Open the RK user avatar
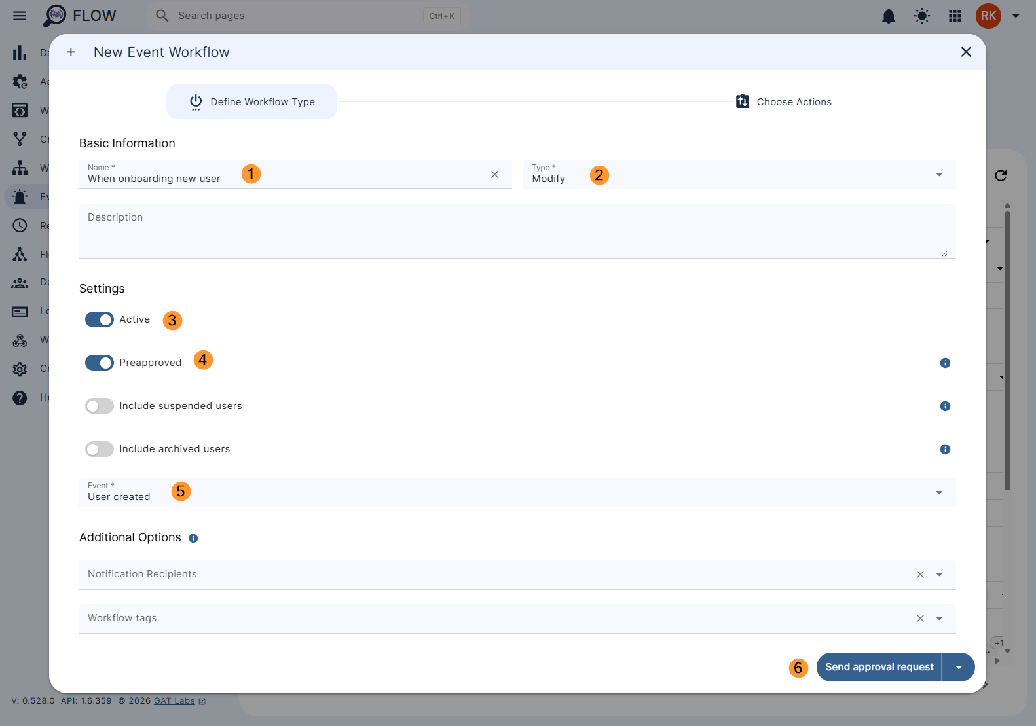Viewport: 1036px width, 726px height. 988,16
